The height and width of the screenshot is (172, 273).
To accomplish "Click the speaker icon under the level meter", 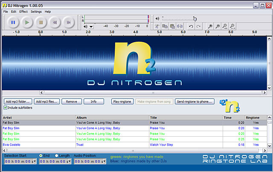I will tap(85, 26).
